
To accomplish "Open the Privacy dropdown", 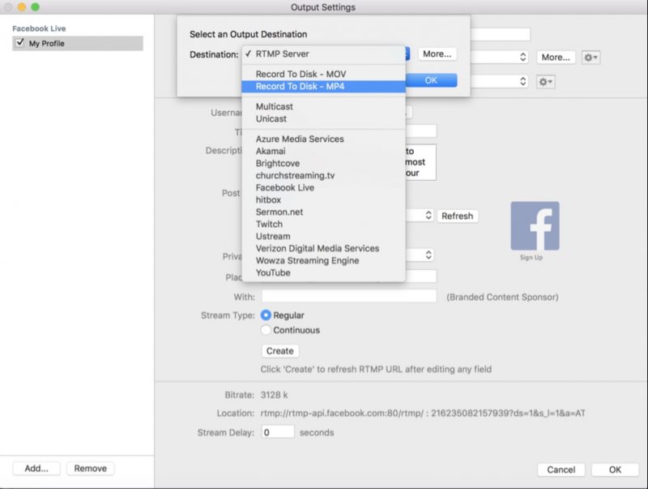I will 420,255.
